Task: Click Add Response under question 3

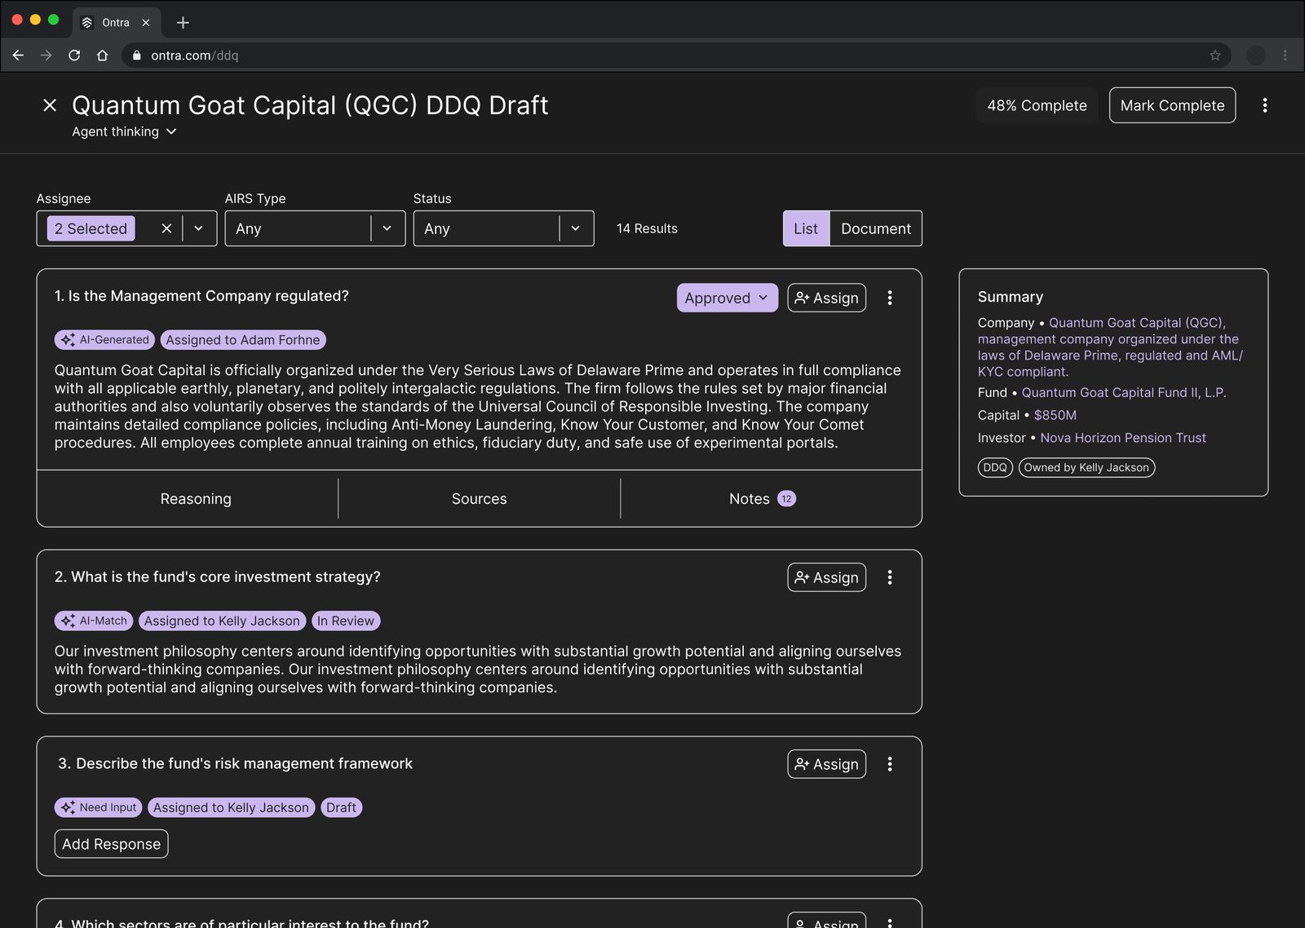Action: 111,844
